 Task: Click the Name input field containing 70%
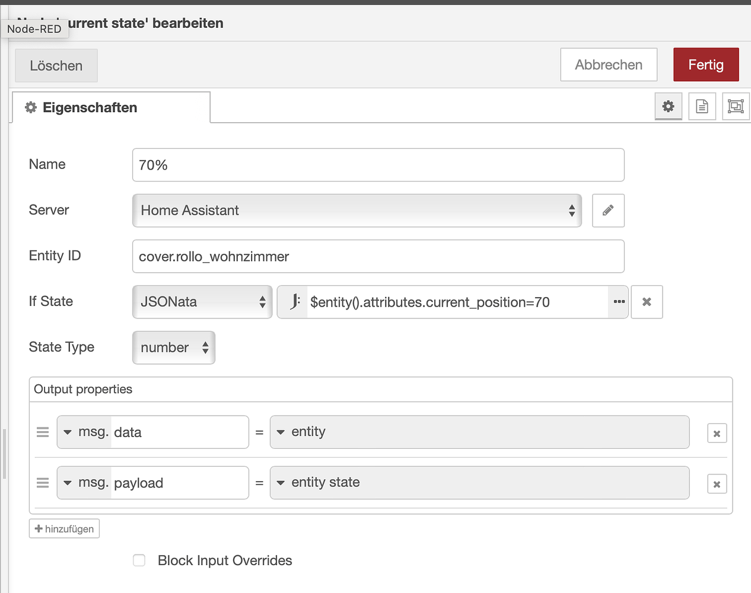coord(378,165)
